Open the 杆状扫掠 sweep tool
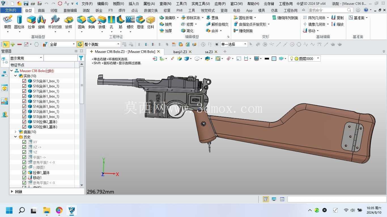 [55, 22]
